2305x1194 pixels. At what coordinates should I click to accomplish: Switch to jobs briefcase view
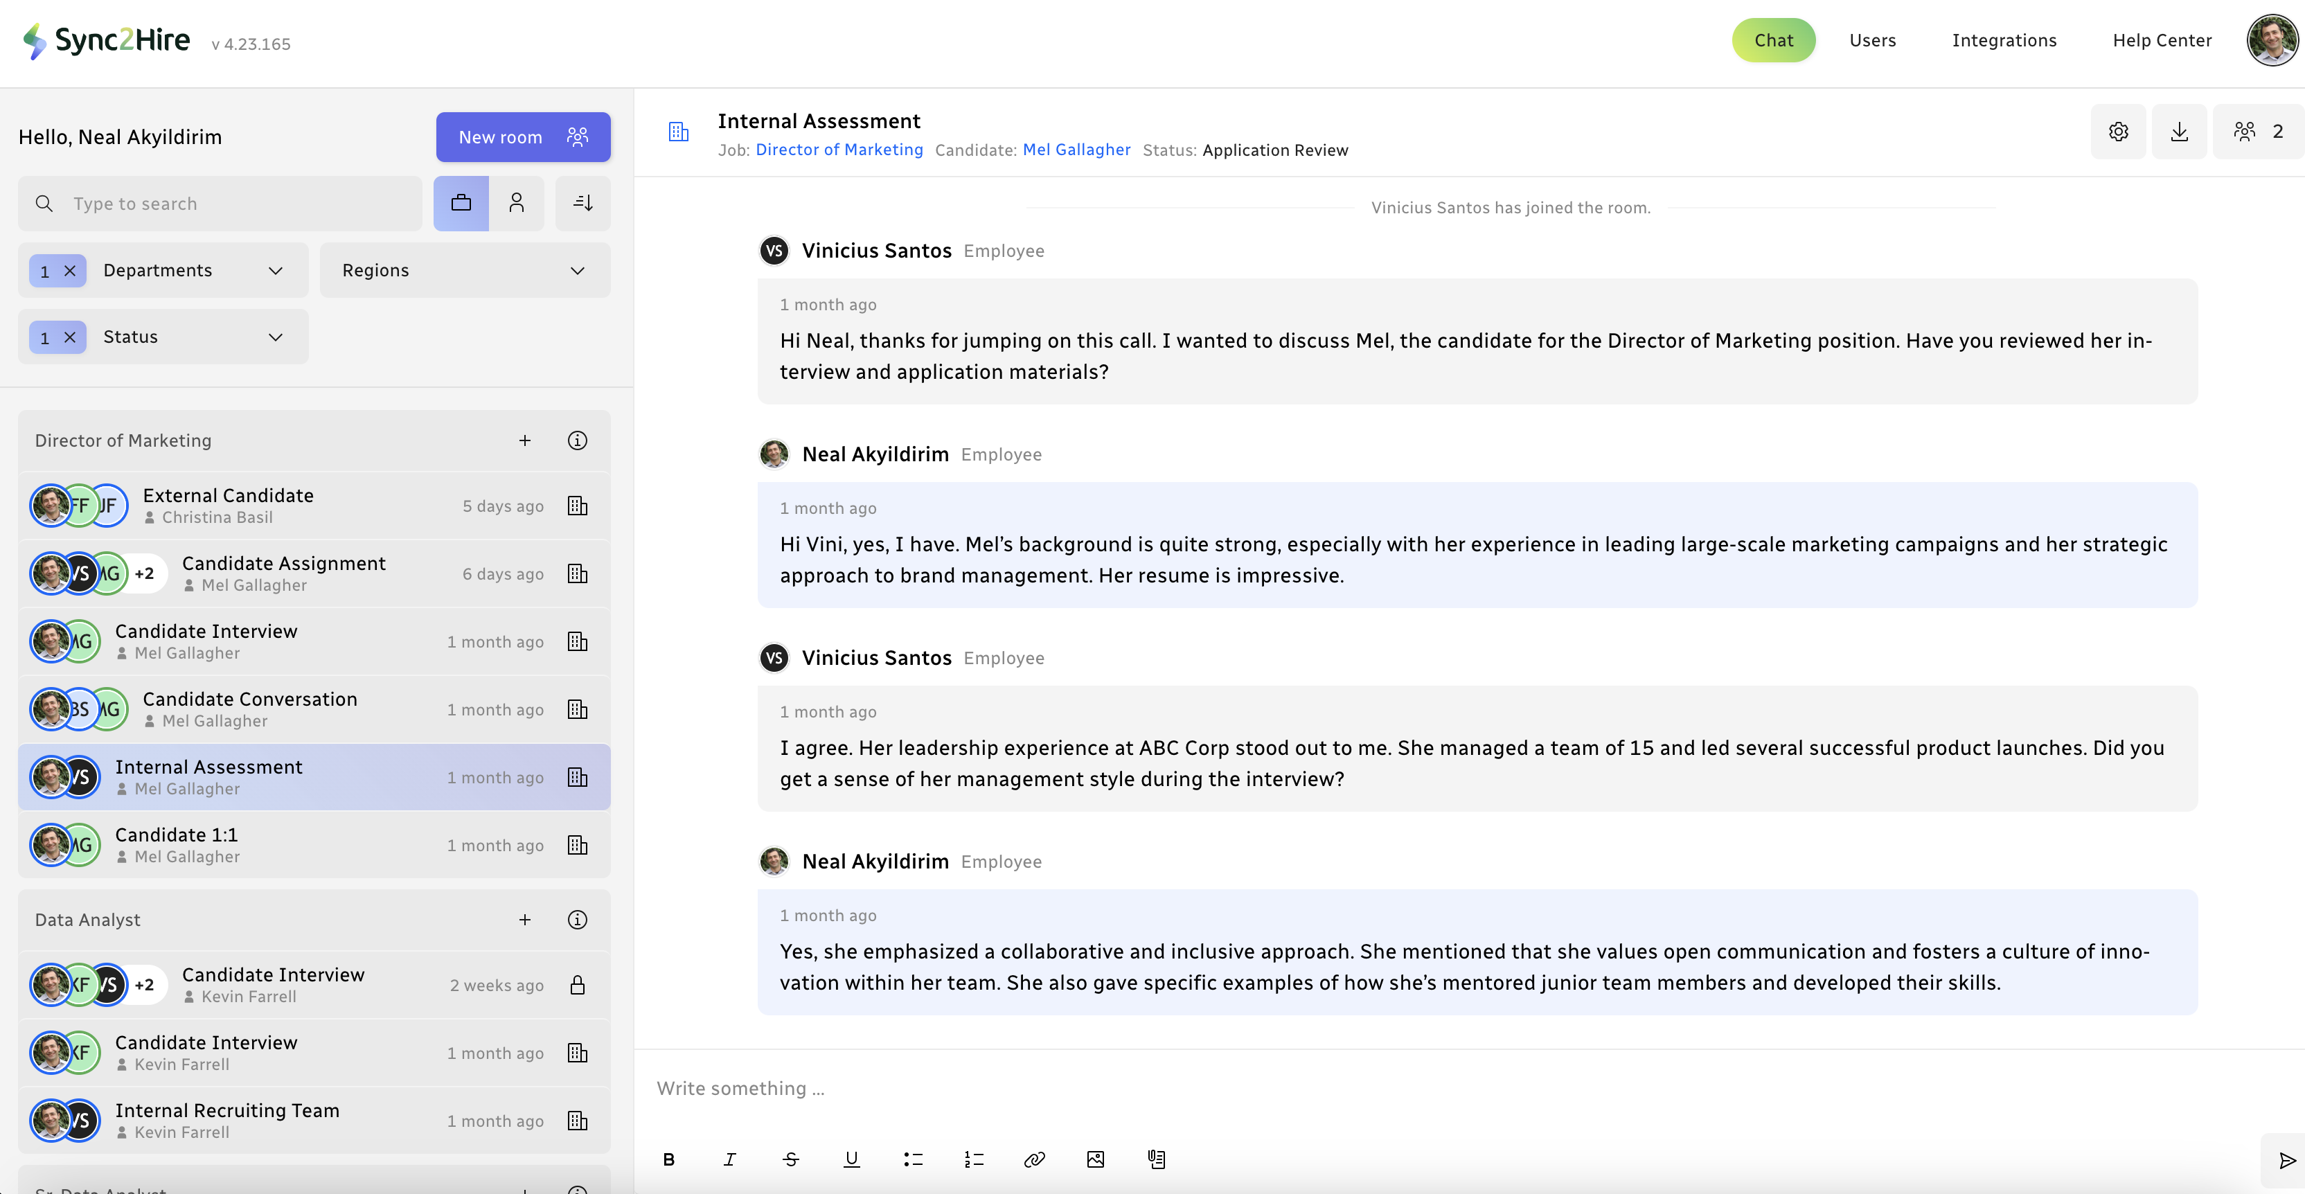[461, 203]
